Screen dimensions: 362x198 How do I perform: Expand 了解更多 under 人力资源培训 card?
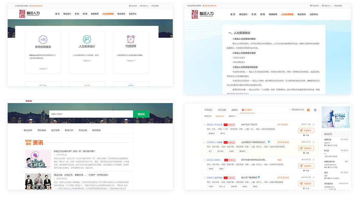coord(87,61)
